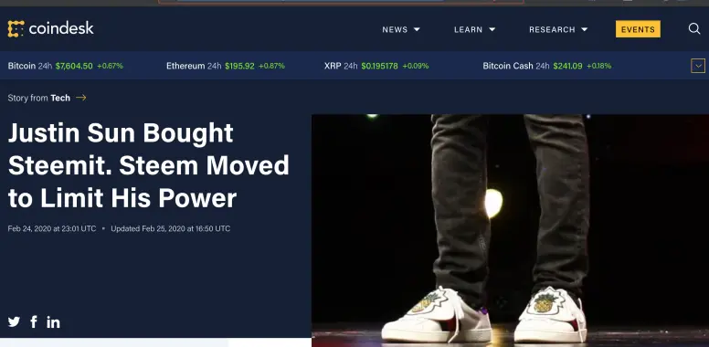
Task: Click the Bitcoin price $7,604.50
Action: (74, 66)
